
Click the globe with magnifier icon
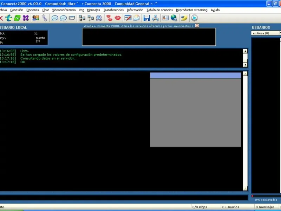coord(174,18)
